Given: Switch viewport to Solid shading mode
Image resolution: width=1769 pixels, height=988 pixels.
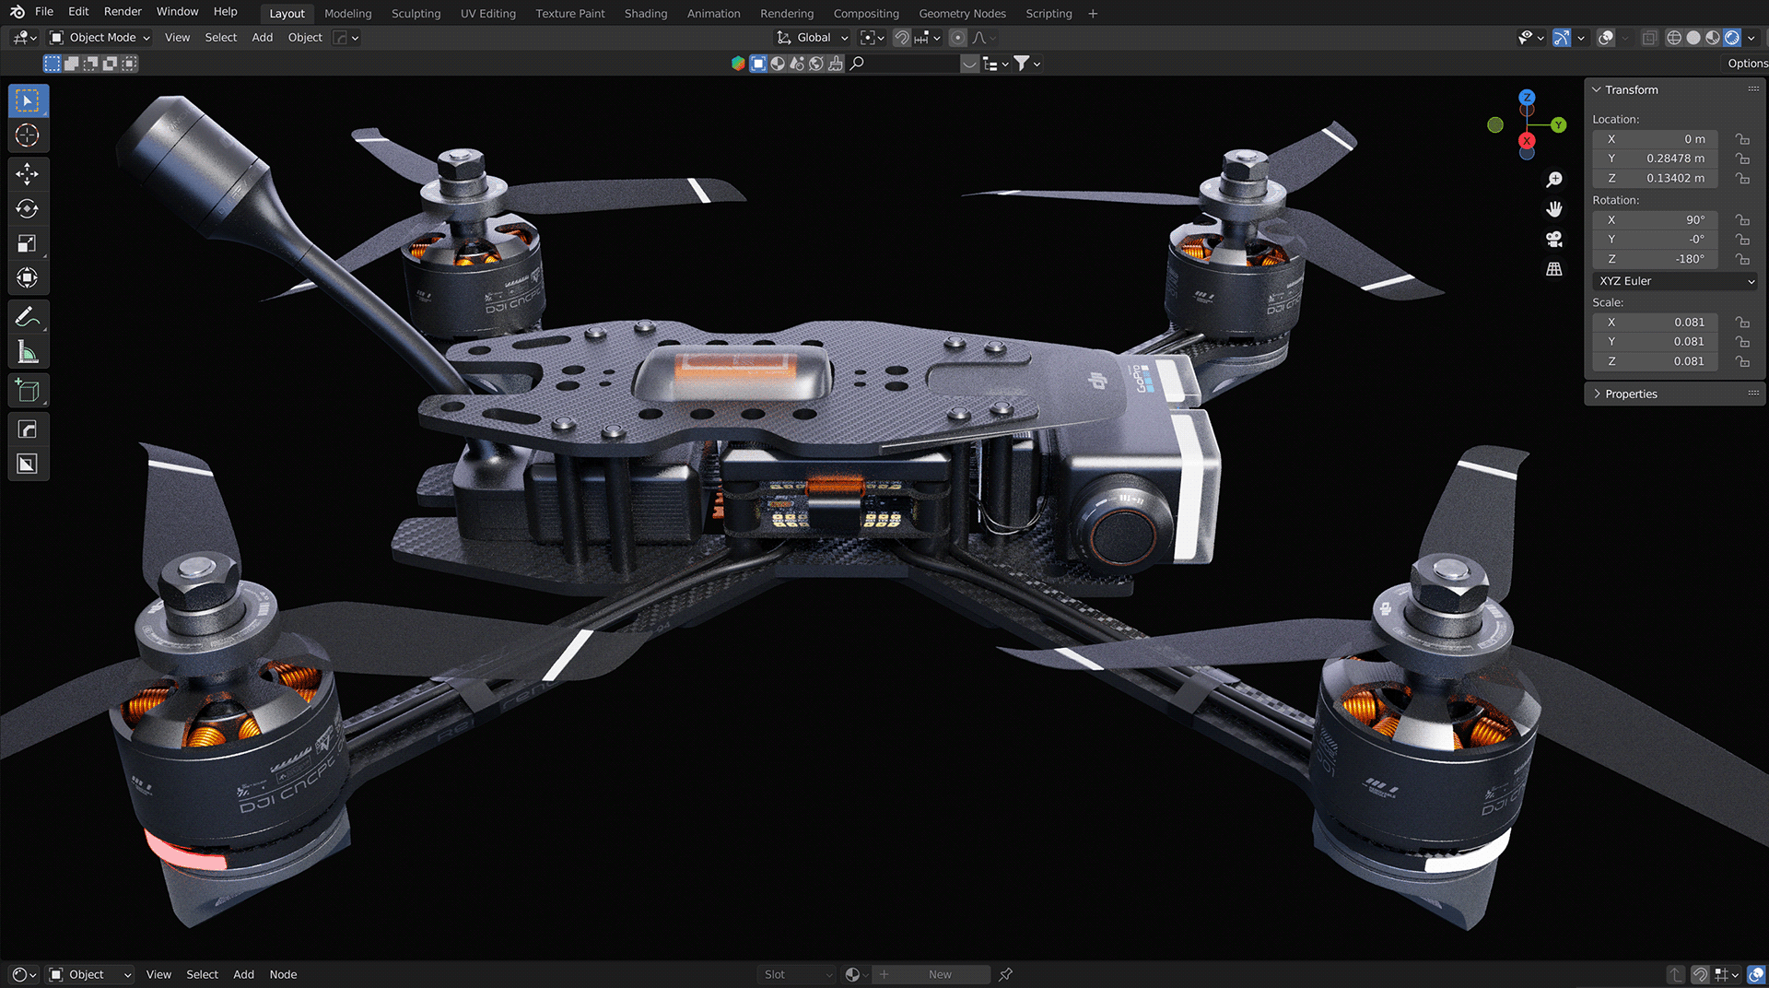Looking at the screenshot, I should (x=1693, y=38).
